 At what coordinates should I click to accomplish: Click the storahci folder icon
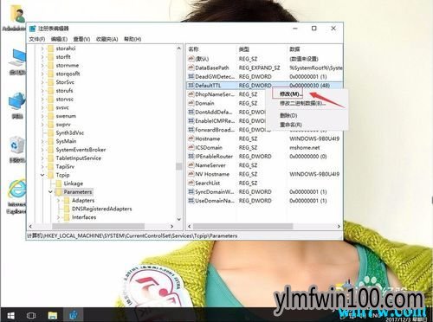[51, 48]
